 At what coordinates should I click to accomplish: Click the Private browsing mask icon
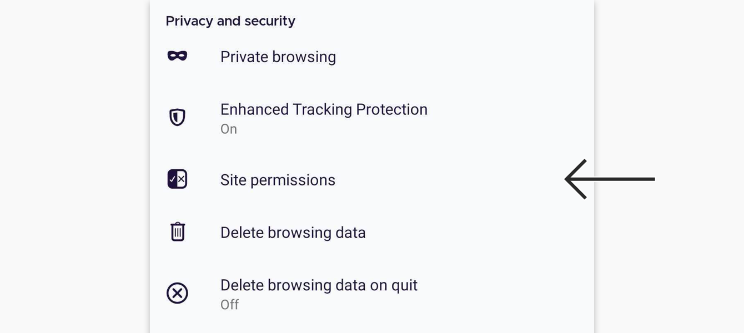pos(177,56)
